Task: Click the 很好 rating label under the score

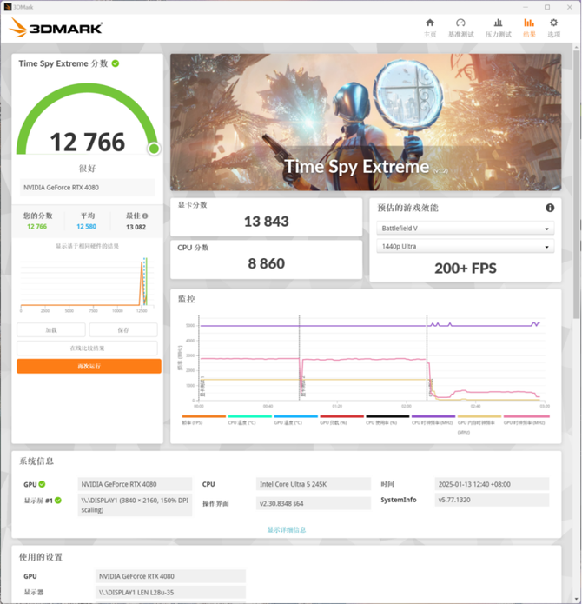Action: [88, 169]
